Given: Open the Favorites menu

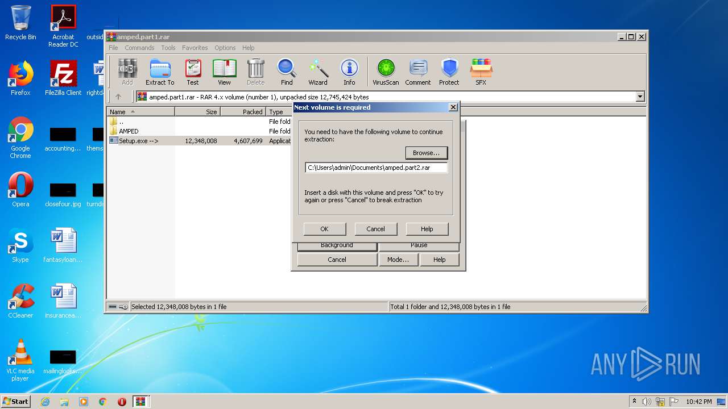Looking at the screenshot, I should [x=195, y=48].
